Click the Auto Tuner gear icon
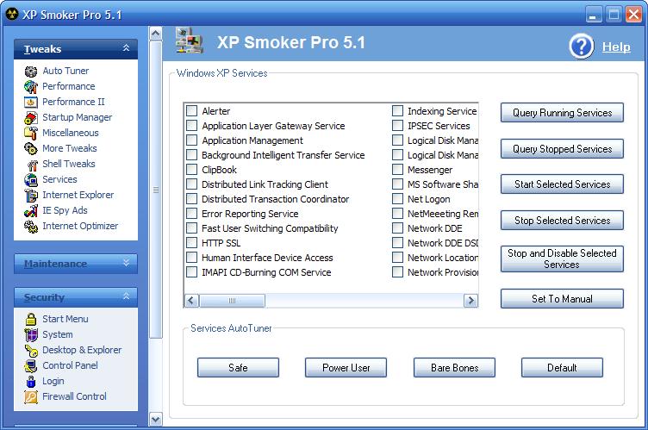The image size is (648, 430). pos(30,72)
